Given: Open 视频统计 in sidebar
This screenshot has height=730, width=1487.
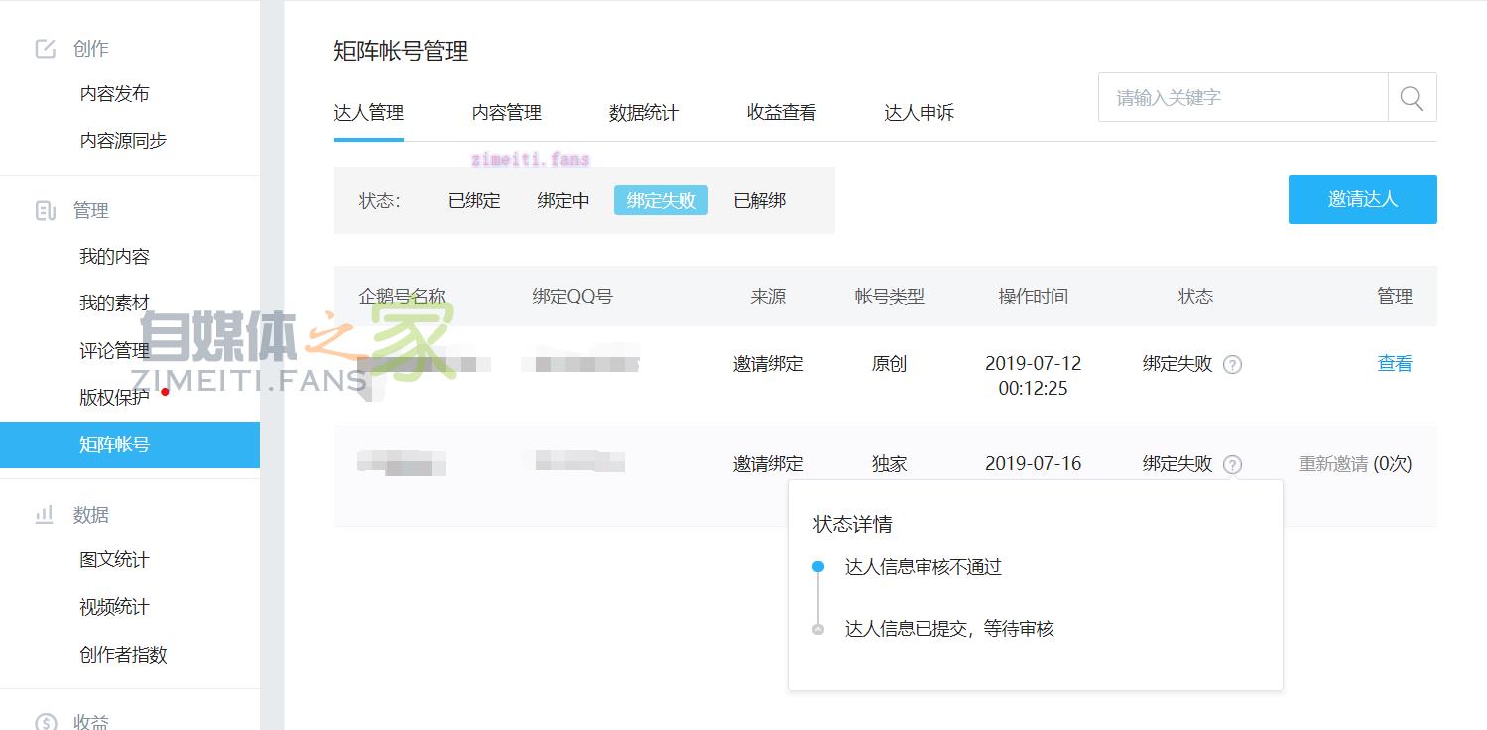Looking at the screenshot, I should [x=114, y=607].
